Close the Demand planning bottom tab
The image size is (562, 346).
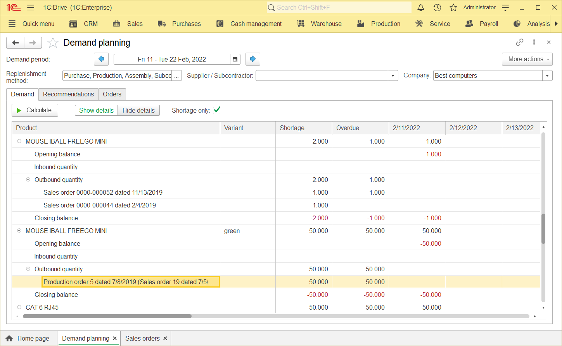tap(115, 338)
